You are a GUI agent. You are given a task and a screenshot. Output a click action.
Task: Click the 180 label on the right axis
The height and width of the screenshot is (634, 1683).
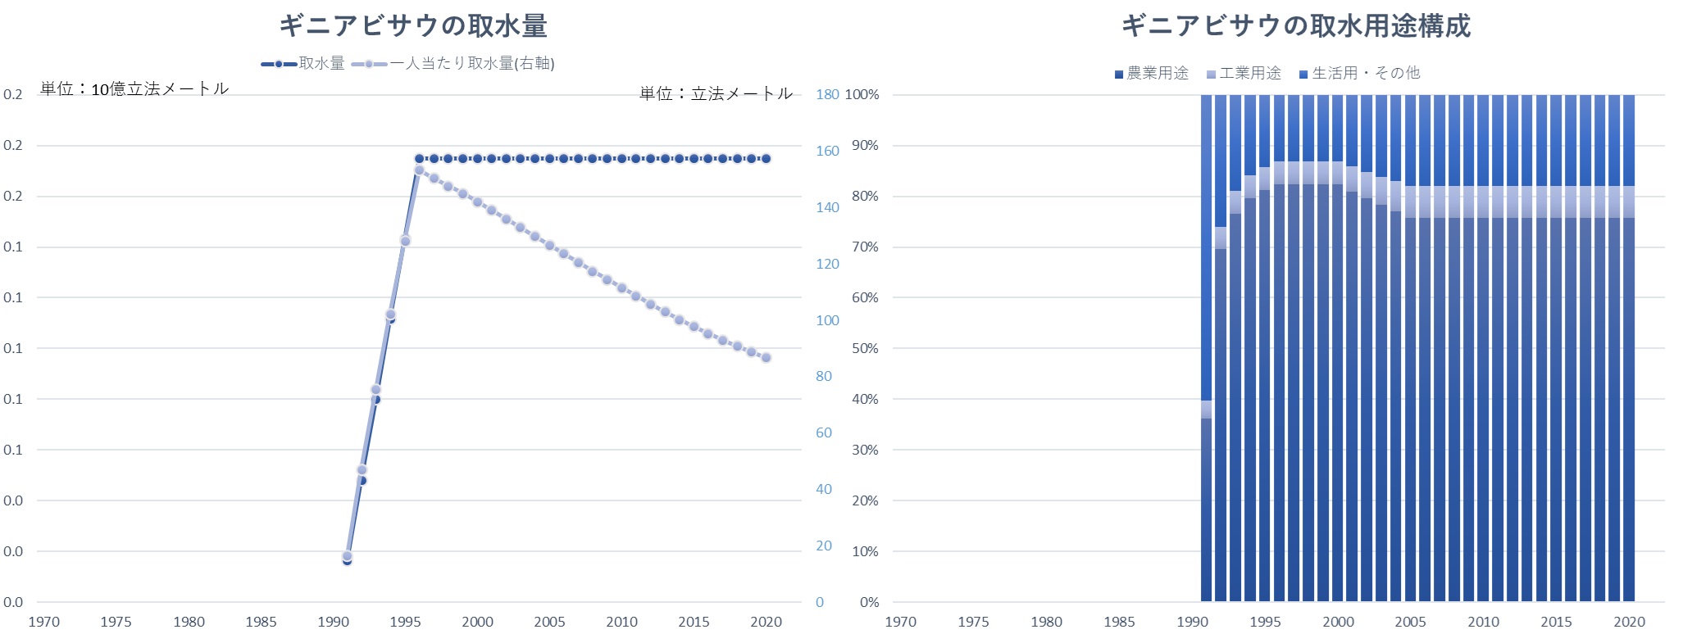[x=826, y=95]
